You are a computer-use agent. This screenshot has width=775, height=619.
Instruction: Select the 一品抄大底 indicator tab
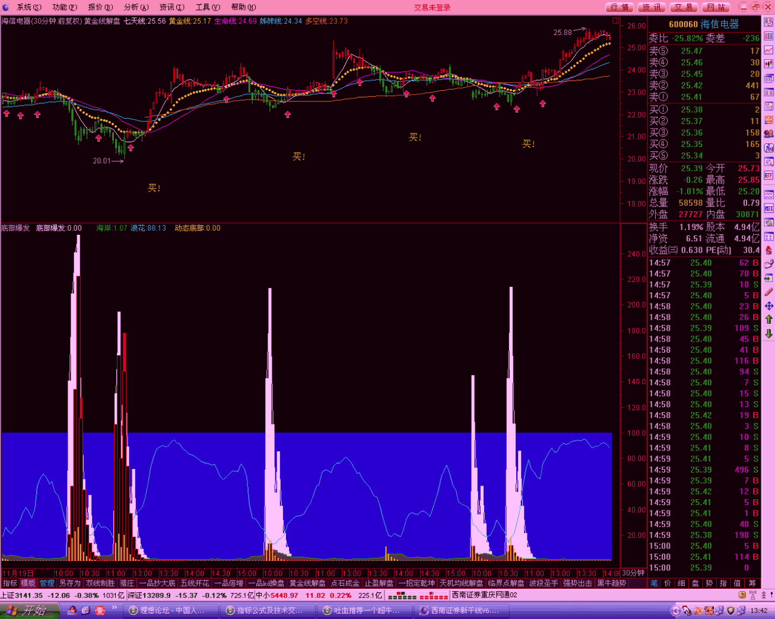(x=157, y=583)
